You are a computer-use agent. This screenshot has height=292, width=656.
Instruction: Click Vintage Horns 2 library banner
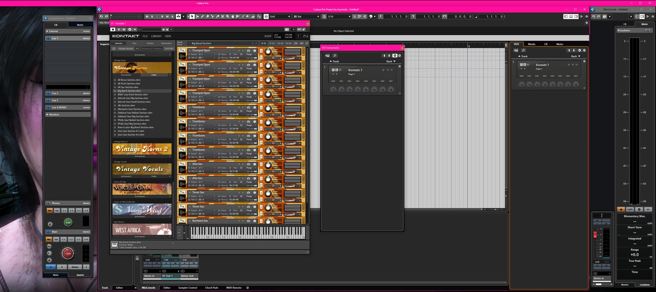142,149
